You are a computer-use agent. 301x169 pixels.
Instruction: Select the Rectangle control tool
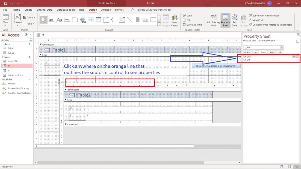pyautogui.click(x=153, y=20)
